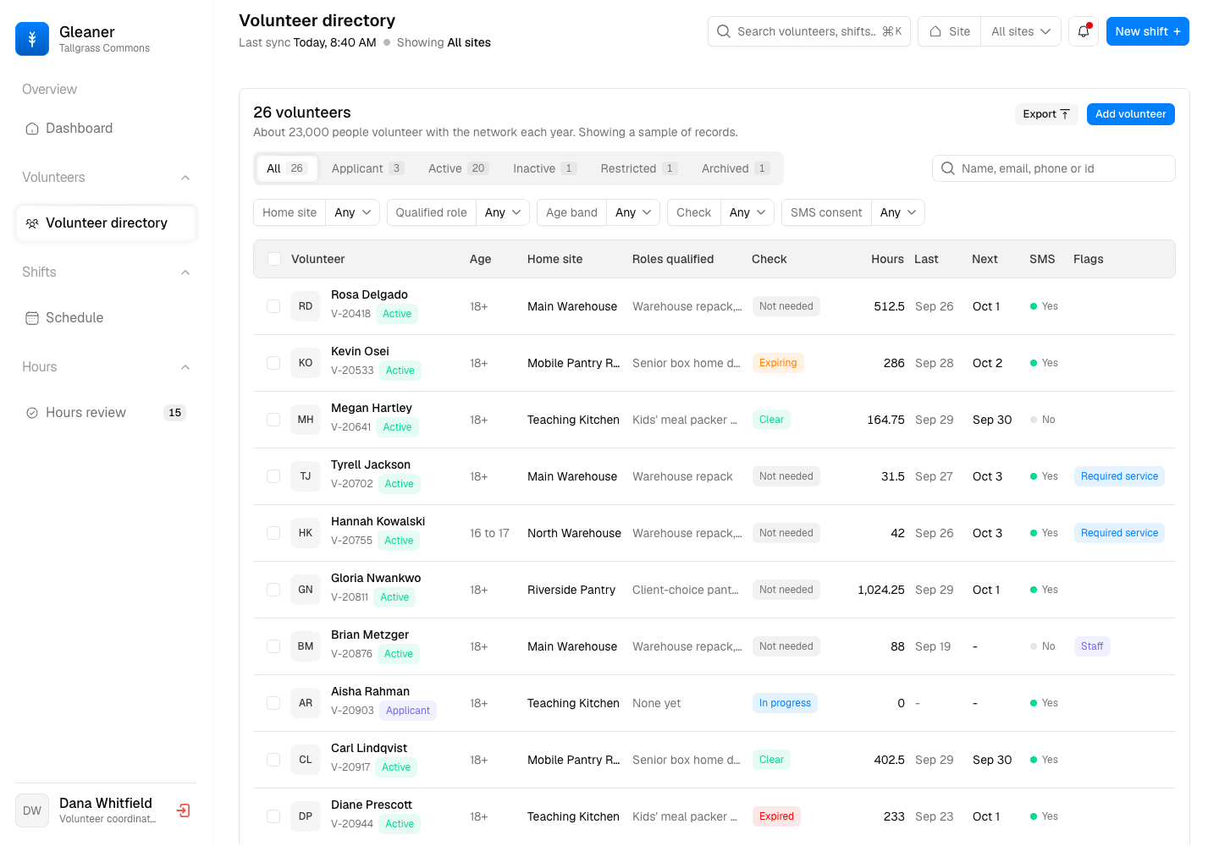Check Aisha Rahman's row checkbox
Image resolution: width=1219 pixels, height=846 pixels.
click(273, 703)
